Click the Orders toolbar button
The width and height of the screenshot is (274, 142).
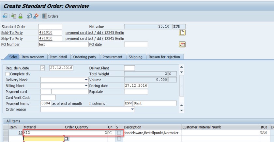point(51,16)
